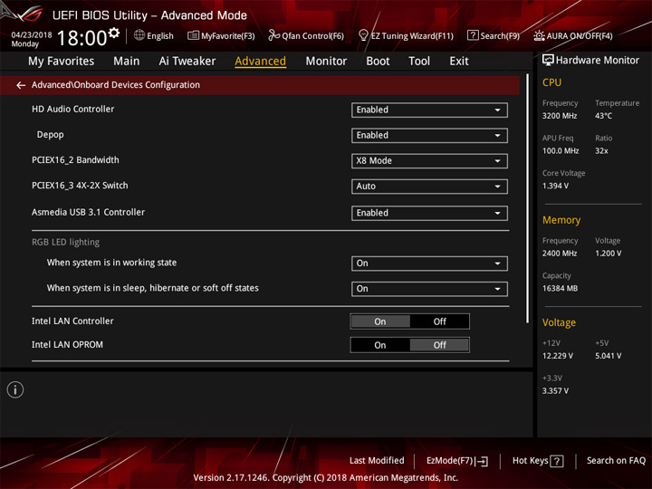Open RGB LED sleep/hibernate states dropdown

[x=429, y=289]
